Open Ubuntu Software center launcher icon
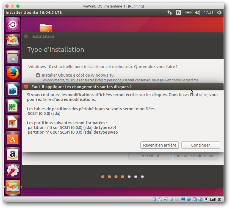This screenshot has width=230, height=208. point(13,138)
